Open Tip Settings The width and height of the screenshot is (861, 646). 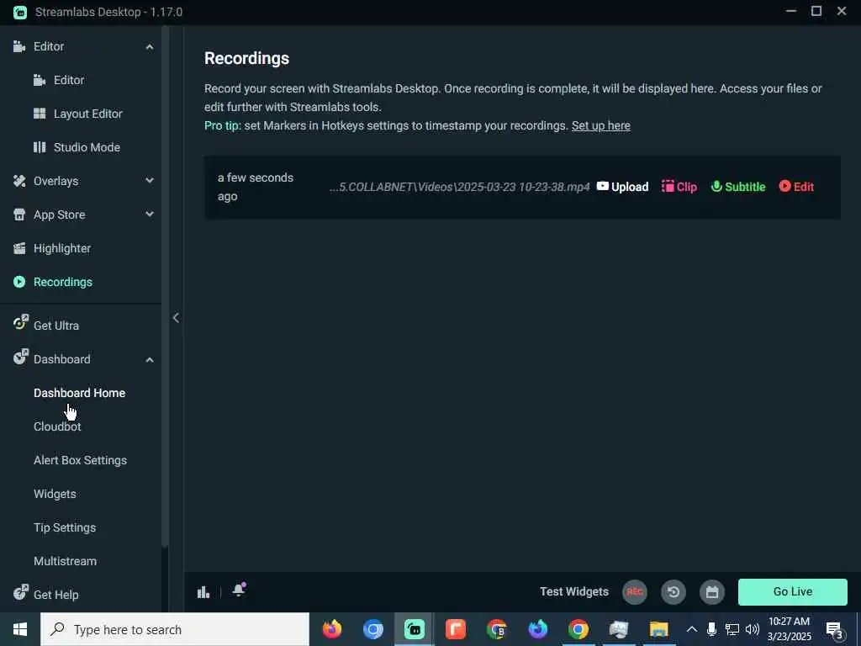click(x=65, y=527)
